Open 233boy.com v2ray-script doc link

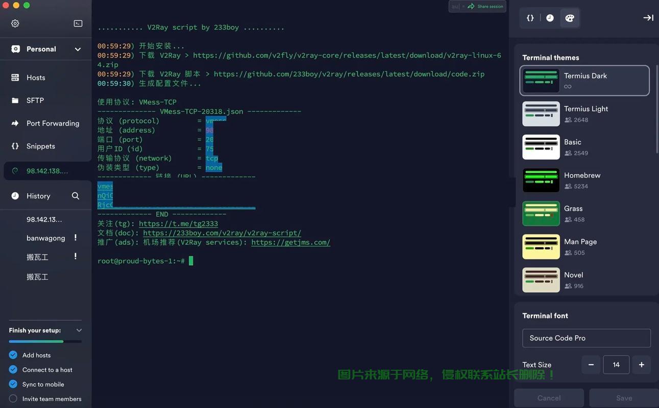(222, 233)
